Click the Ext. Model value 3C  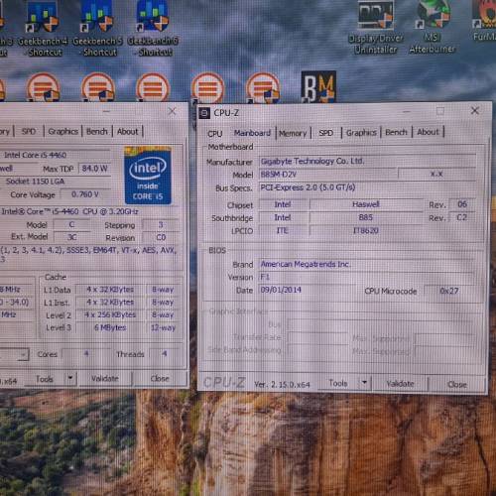click(x=71, y=237)
